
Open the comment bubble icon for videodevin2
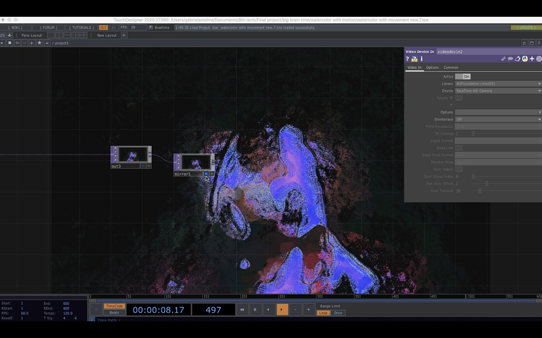[x=510, y=59]
